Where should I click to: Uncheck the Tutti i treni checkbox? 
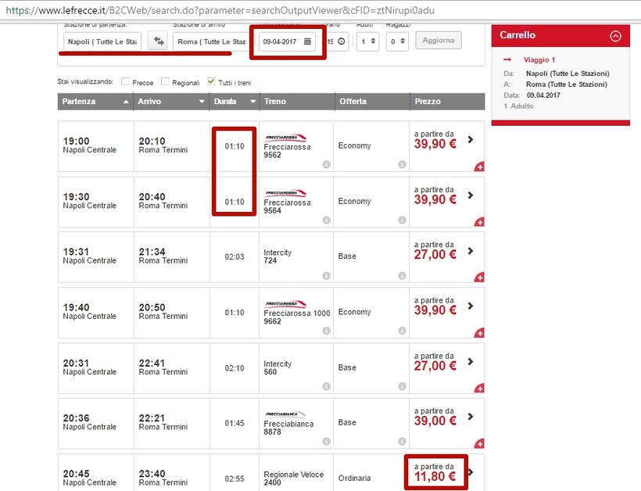click(211, 82)
